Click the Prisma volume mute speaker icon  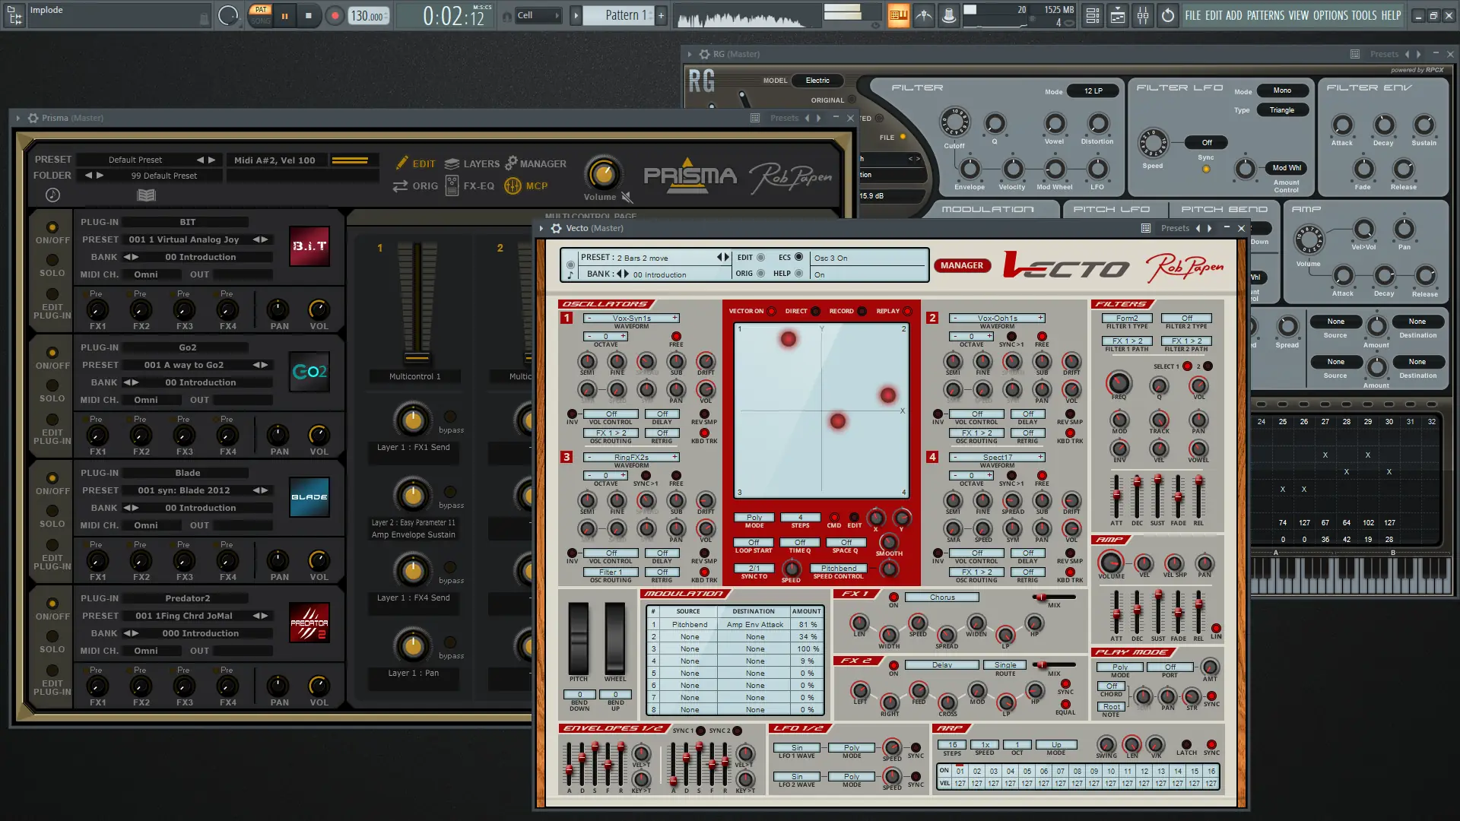(627, 198)
